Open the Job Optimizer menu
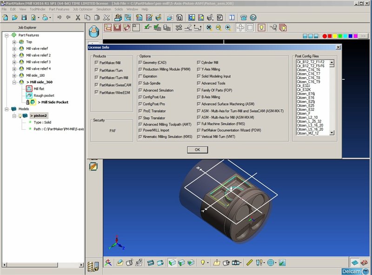Viewport: 372px width, 275px height. [83, 9]
